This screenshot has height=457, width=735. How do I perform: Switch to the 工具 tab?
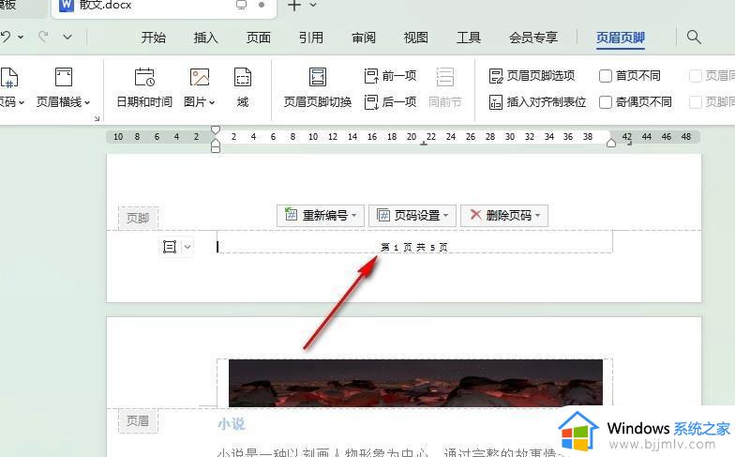(469, 38)
